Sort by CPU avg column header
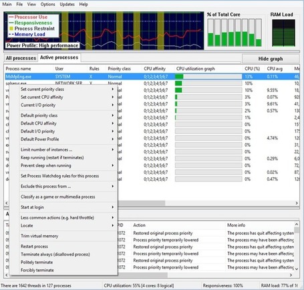The height and width of the screenshot is (290, 304). 275,69
